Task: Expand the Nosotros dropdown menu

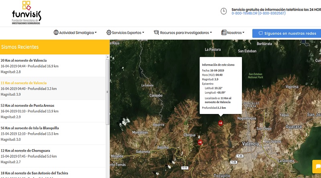Action: coord(233,32)
